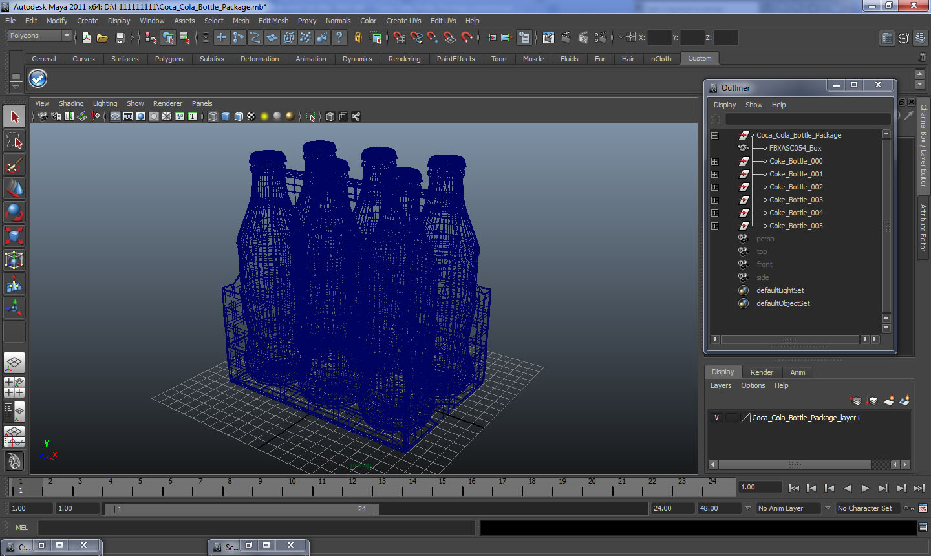Activate the Paint Selection tool
The width and height of the screenshot is (931, 556).
(x=14, y=165)
